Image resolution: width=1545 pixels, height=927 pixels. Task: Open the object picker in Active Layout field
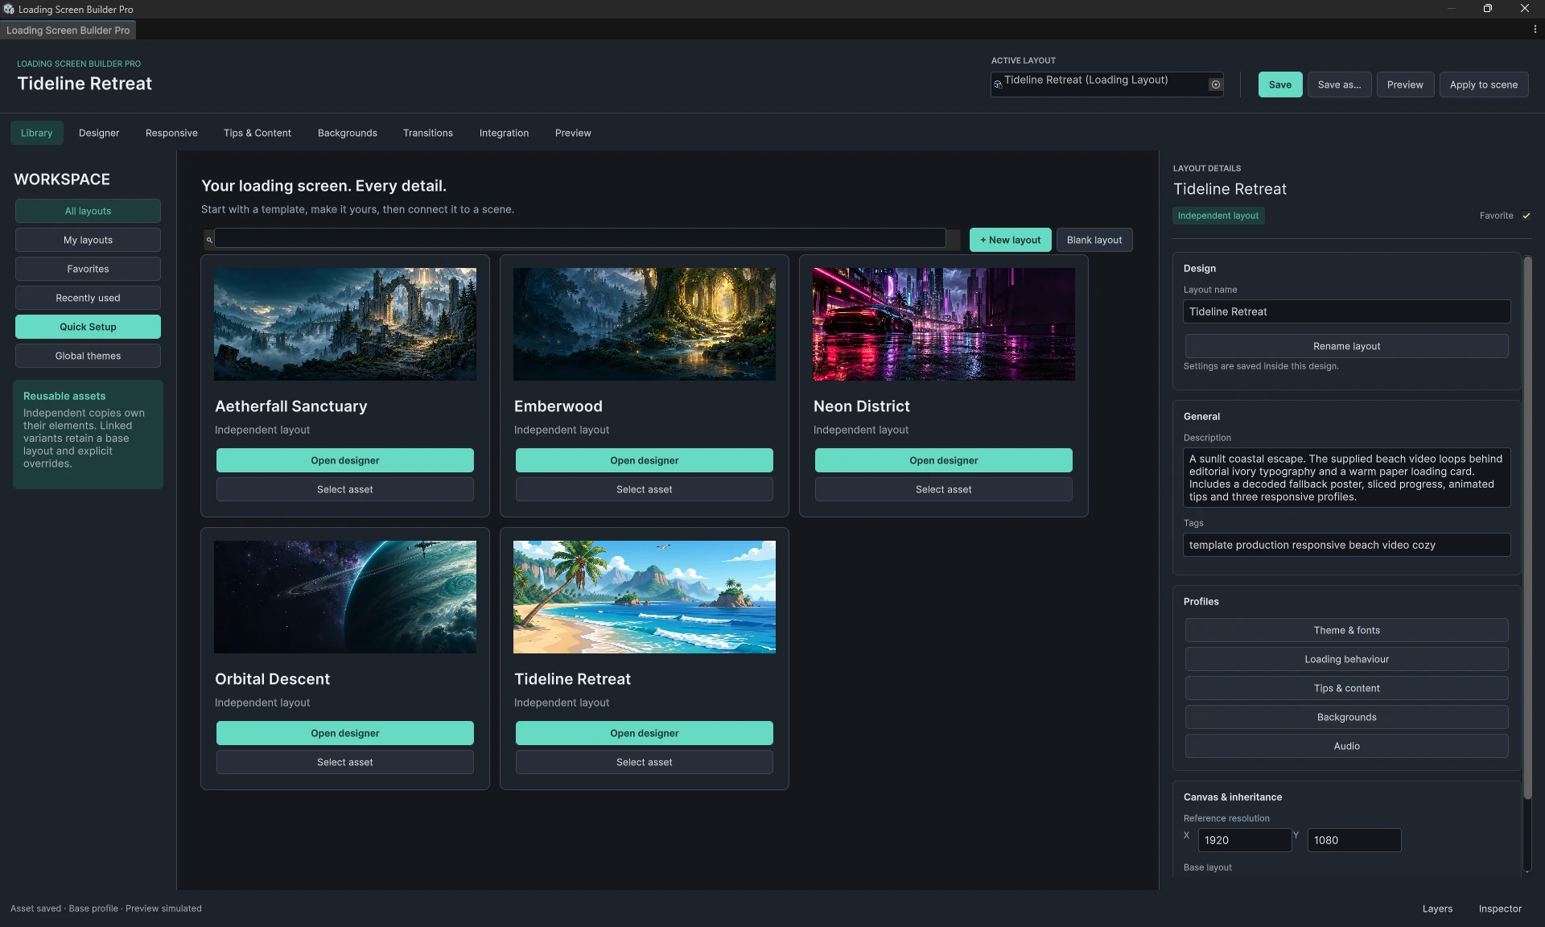[x=1215, y=84]
